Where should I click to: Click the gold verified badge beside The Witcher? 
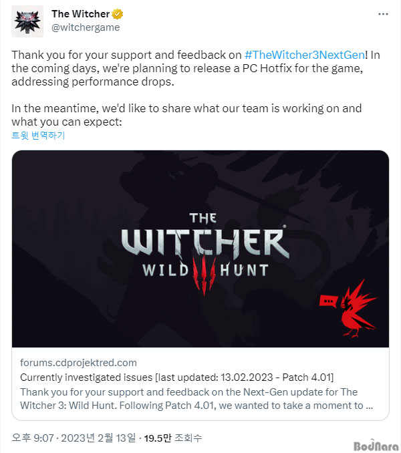coord(118,14)
